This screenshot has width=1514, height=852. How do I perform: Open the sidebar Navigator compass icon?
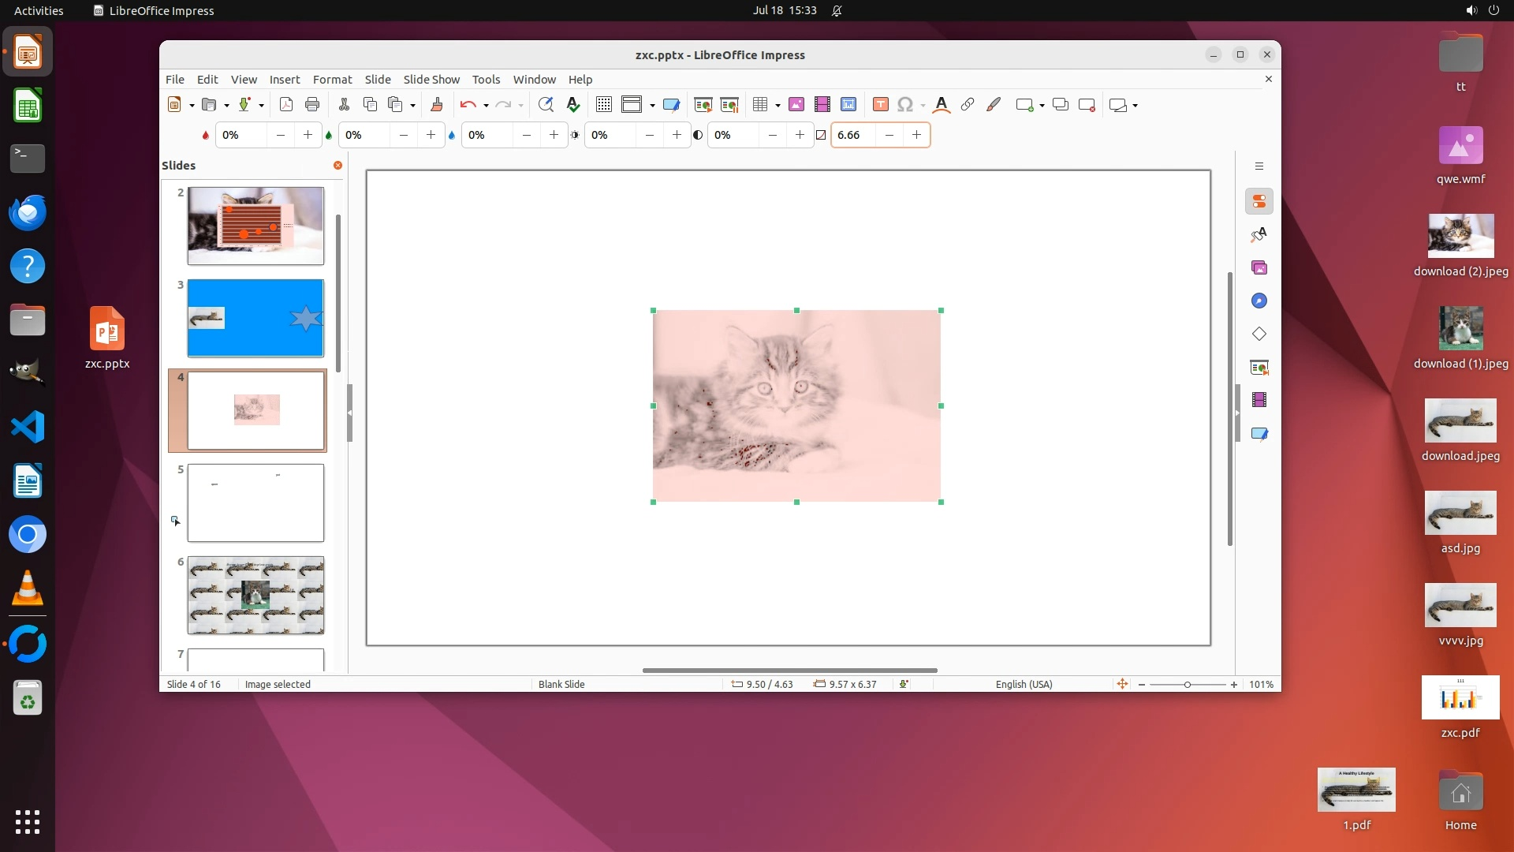pyautogui.click(x=1259, y=301)
